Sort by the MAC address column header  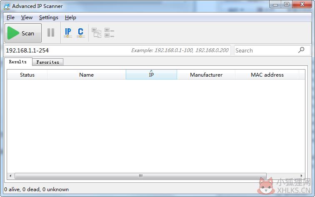click(267, 75)
